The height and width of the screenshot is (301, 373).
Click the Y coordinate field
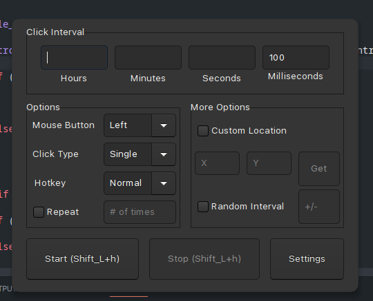pyautogui.click(x=269, y=163)
